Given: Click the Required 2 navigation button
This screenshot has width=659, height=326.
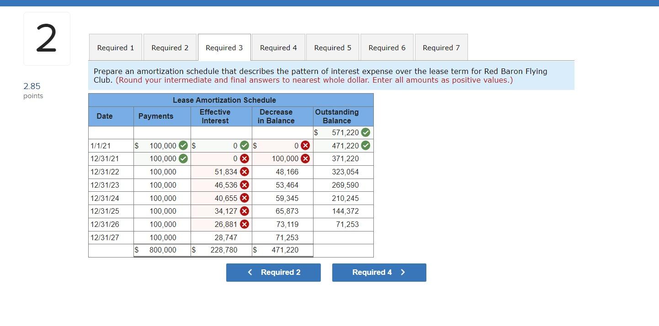Looking at the screenshot, I should coord(273,272).
